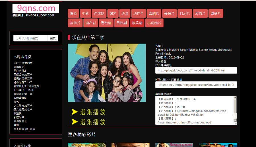
Task: Open the 动漫 category
Action: coord(125,13)
